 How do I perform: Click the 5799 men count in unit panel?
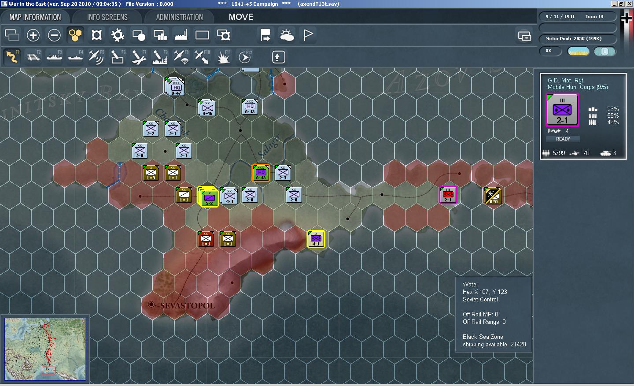pos(559,153)
